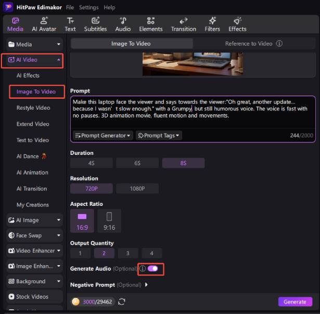
Task: Set output quantity to 4
Action: tap(151, 253)
